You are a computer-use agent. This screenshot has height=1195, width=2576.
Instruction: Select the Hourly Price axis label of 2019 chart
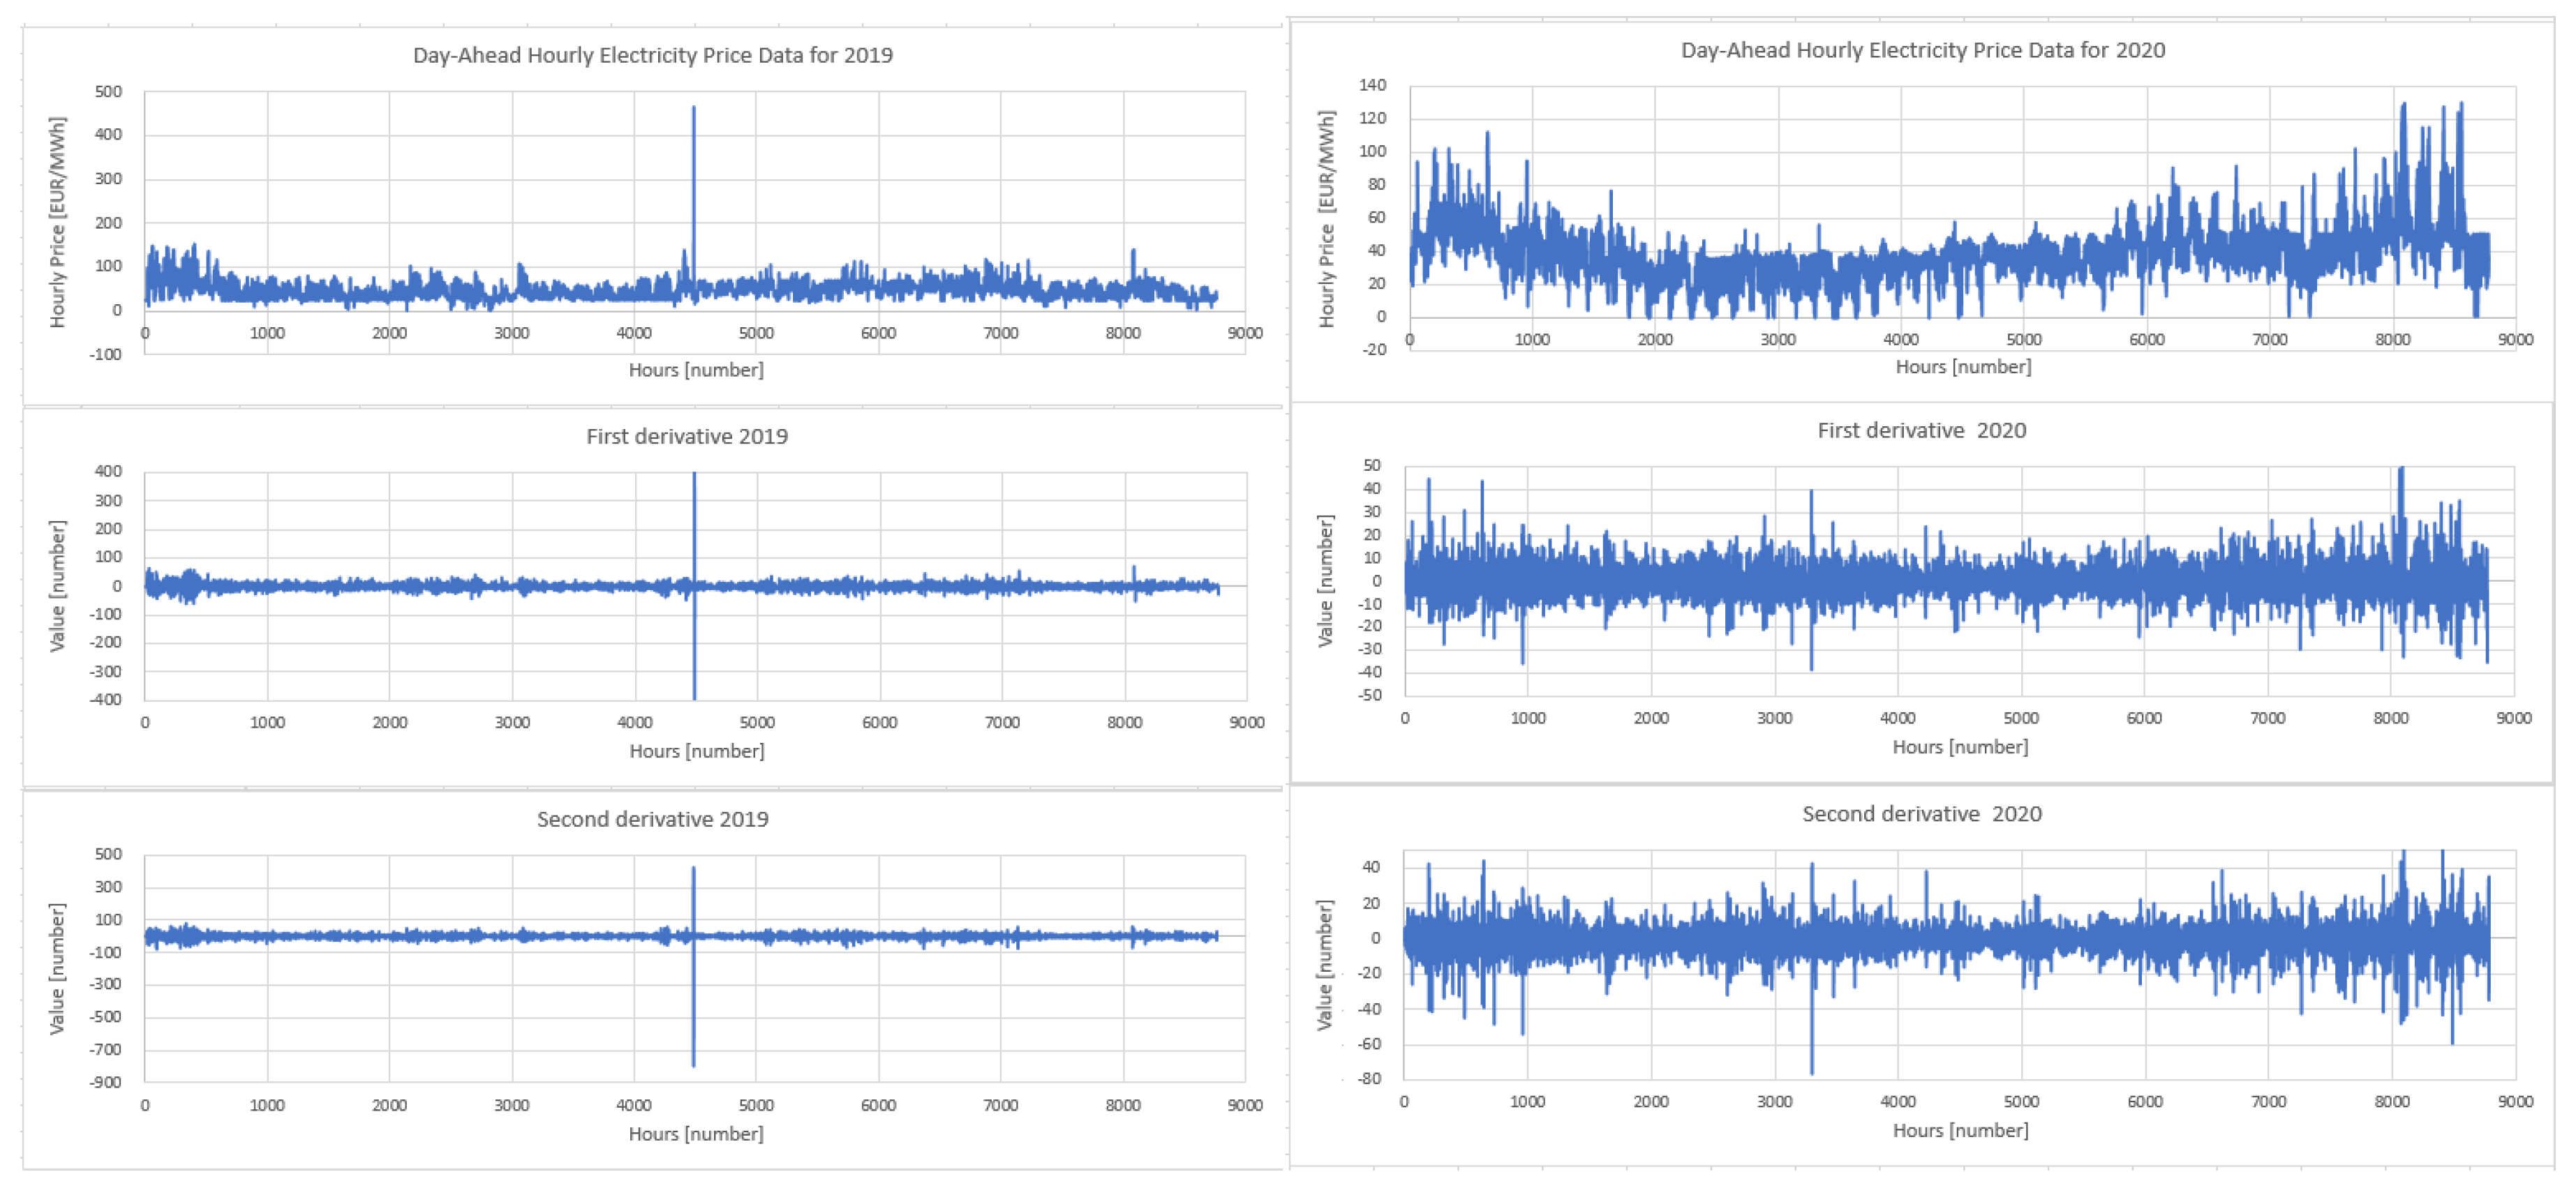point(57,222)
